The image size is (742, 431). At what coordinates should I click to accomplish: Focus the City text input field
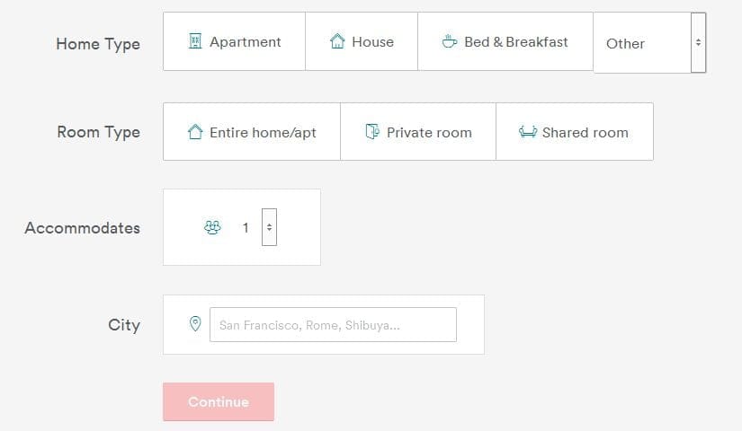point(333,325)
